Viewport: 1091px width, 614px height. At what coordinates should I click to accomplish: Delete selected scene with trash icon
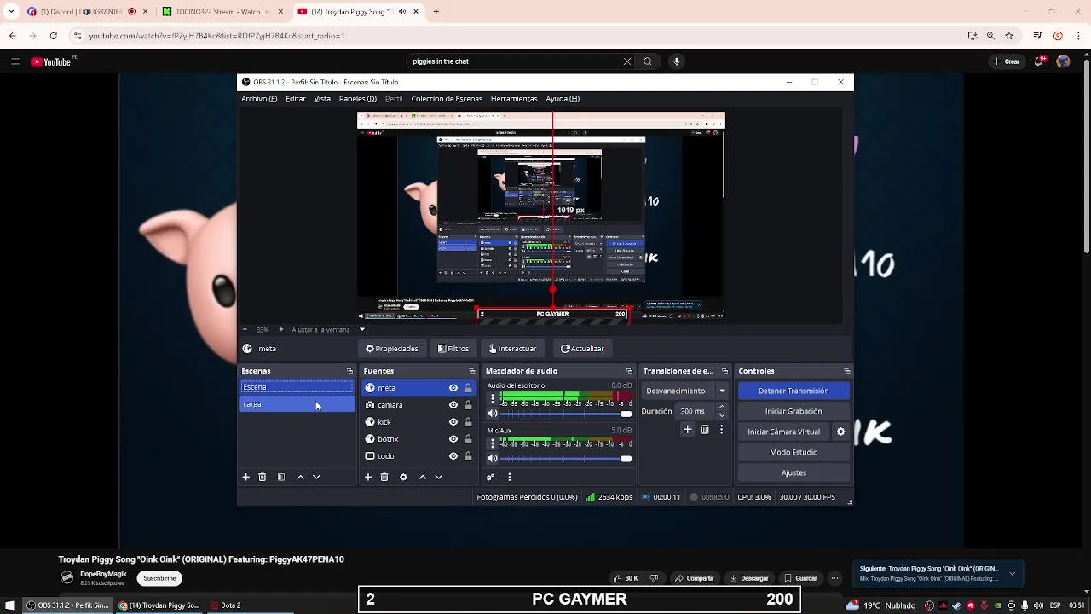pyautogui.click(x=263, y=478)
